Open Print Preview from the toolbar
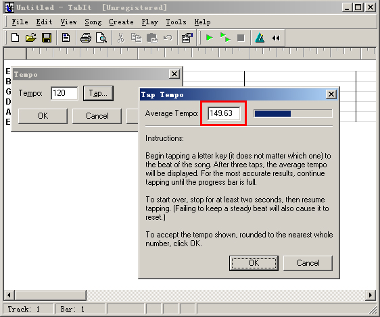The height and width of the screenshot is (317, 380). point(101,38)
